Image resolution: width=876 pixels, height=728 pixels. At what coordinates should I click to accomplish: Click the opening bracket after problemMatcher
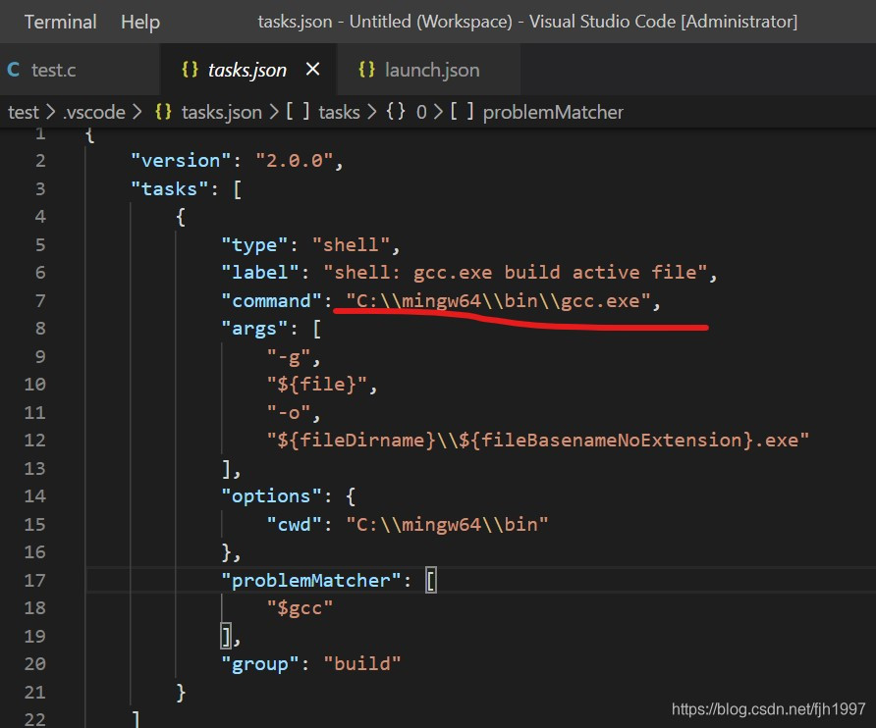431,581
